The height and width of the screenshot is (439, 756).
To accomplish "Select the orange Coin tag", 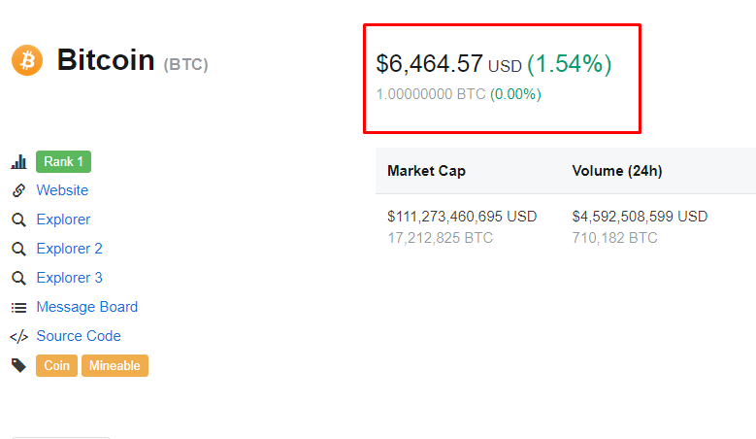I will coord(56,366).
